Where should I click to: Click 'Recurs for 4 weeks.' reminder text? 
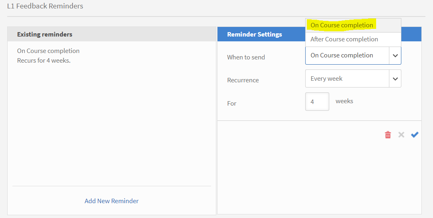(44, 61)
